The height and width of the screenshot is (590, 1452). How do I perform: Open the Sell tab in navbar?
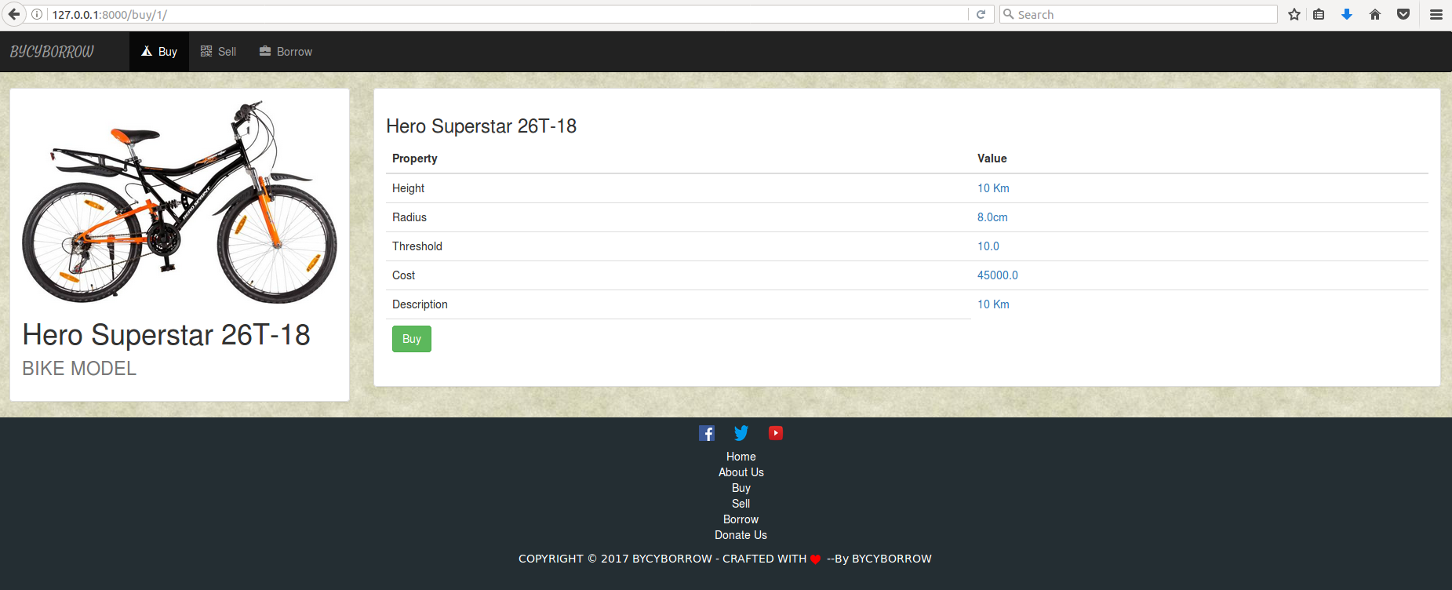coord(218,52)
